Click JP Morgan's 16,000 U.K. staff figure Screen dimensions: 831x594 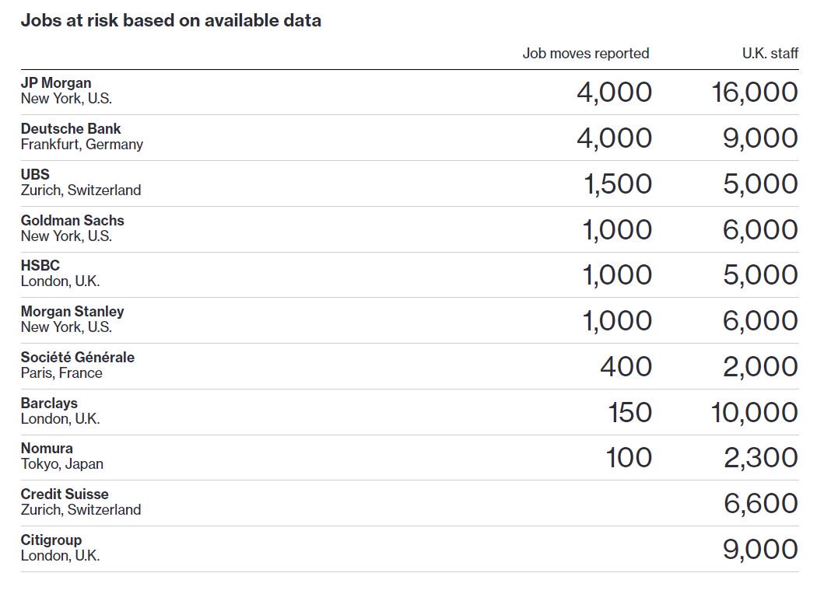click(x=755, y=92)
